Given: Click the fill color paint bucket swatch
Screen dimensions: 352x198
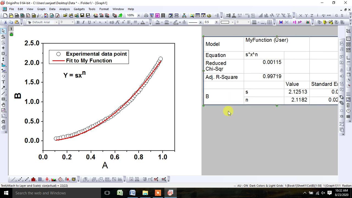Looking at the screenshot, I should (158, 22).
